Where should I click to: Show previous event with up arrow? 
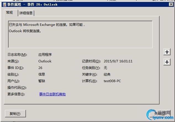point(167,52)
